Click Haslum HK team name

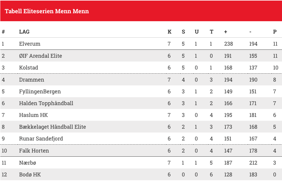pyautogui.click(x=34, y=115)
